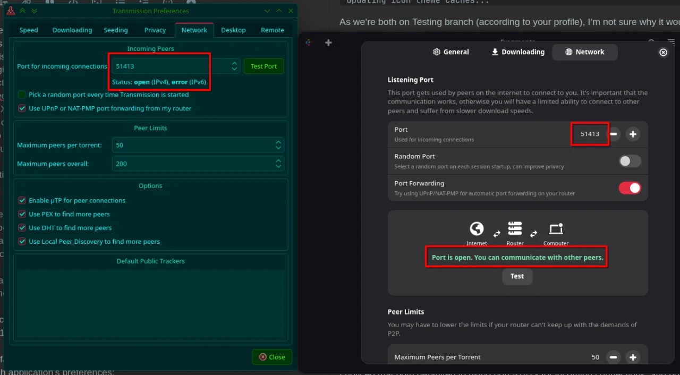The height and width of the screenshot is (375, 680).
Task: Click Close button in Transmission Preferences
Action: [x=272, y=357]
